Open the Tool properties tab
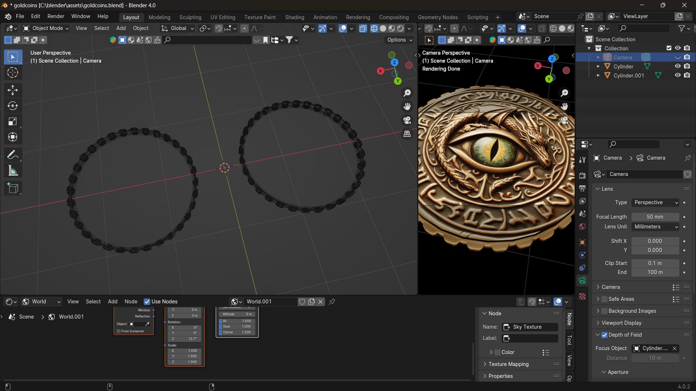 [582, 160]
